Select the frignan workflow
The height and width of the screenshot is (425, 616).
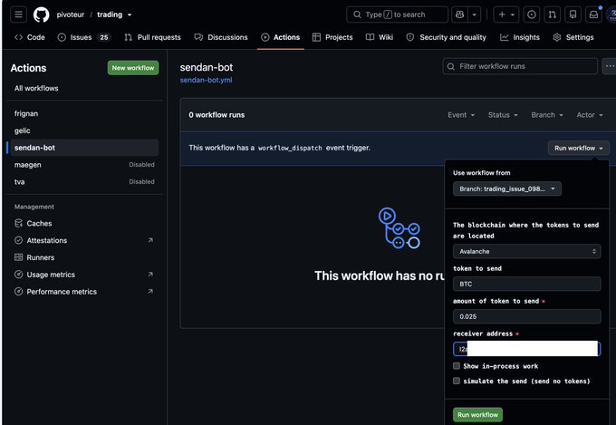pos(84,113)
